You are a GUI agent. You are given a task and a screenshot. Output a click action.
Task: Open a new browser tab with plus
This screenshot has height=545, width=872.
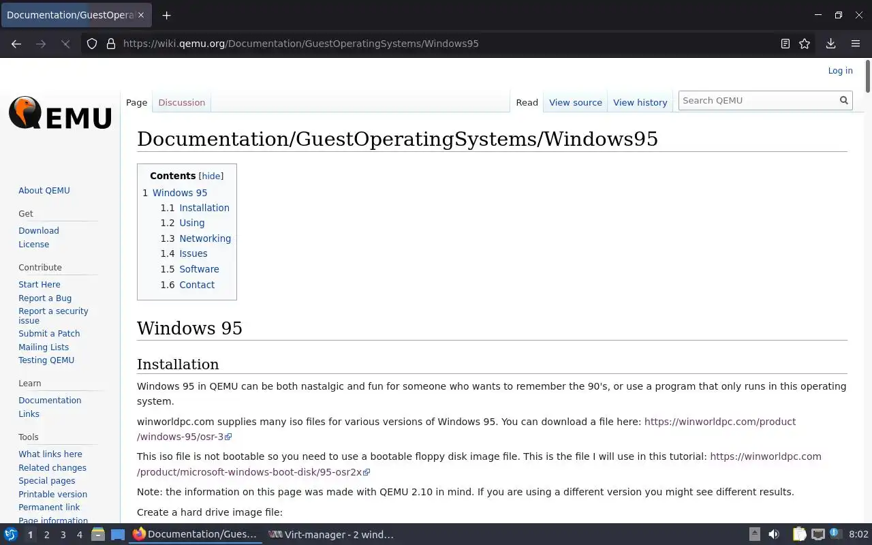(166, 15)
